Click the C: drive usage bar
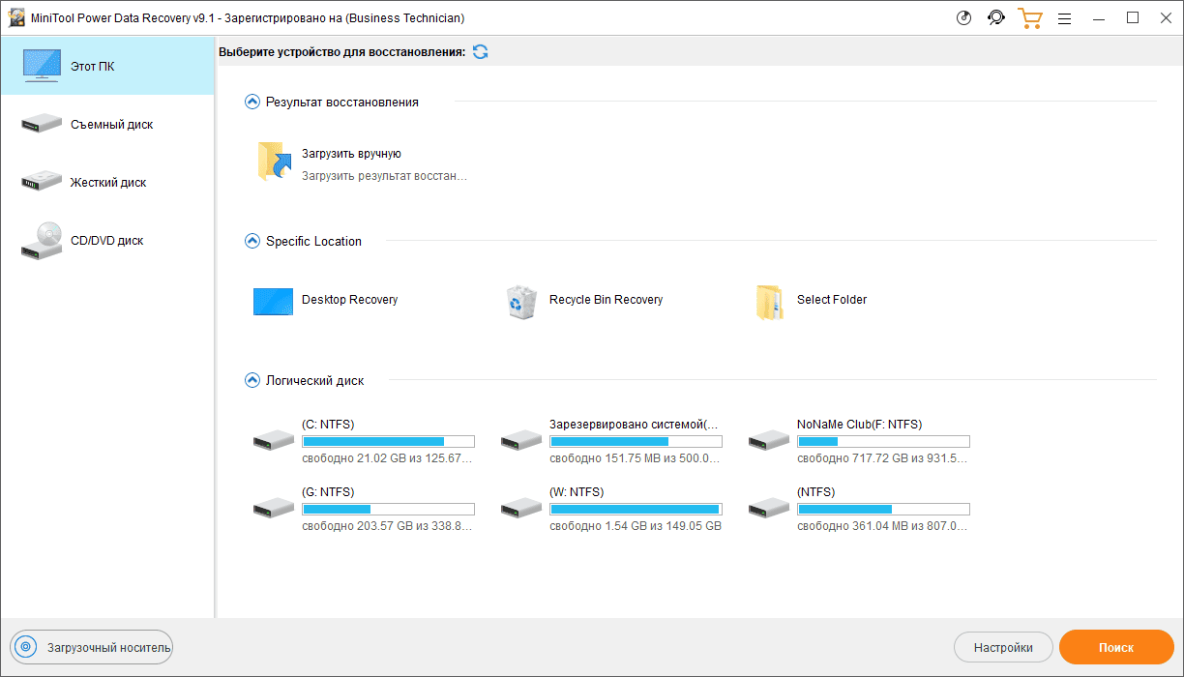Viewport: 1184px width, 677px height. click(x=388, y=441)
